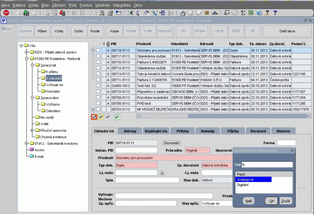Open the Nástroje menu
314x214 pixels.
tap(103, 5)
